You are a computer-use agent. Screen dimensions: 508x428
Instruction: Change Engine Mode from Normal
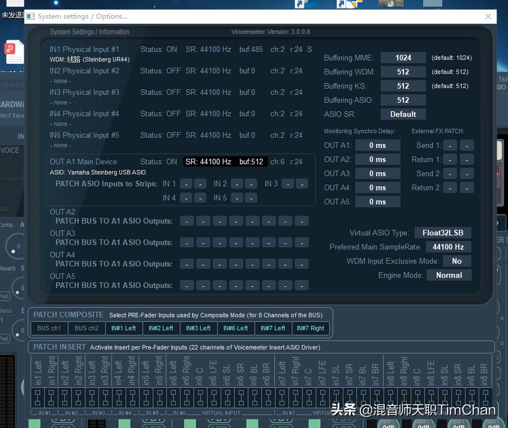coord(449,275)
